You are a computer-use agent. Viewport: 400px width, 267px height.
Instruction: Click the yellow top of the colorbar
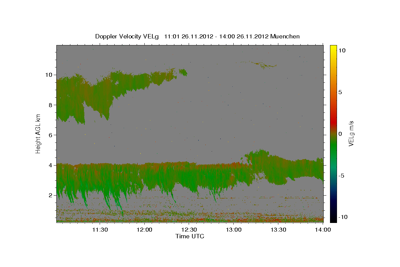[333, 49]
